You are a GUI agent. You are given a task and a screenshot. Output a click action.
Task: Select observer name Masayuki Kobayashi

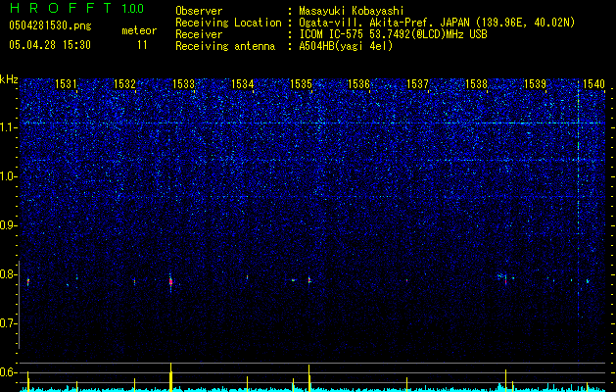pyautogui.click(x=352, y=11)
